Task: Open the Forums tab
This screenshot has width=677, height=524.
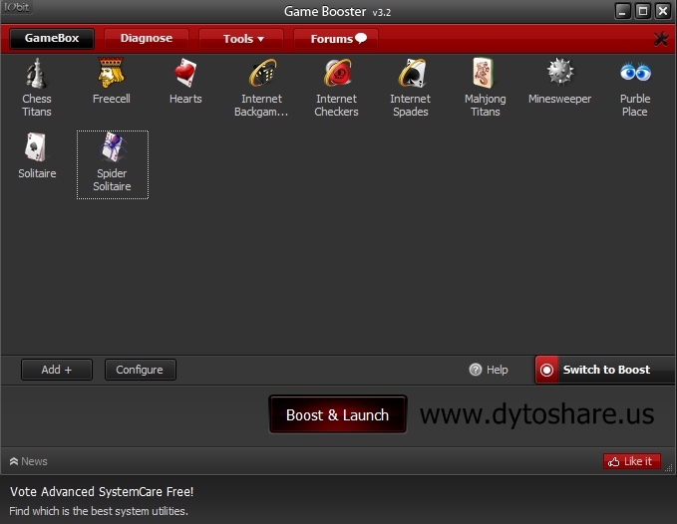Action: point(336,39)
